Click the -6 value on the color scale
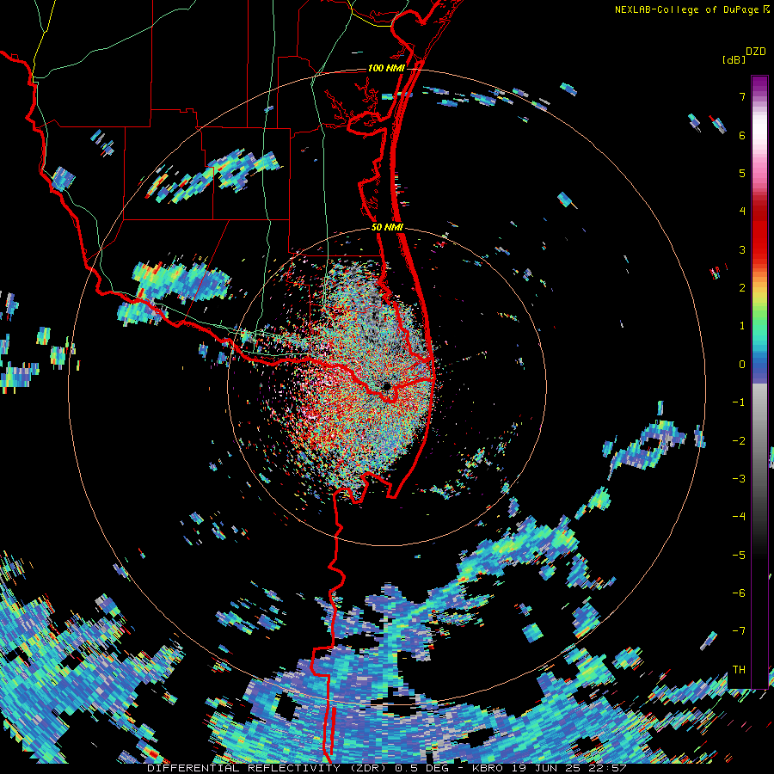 [739, 593]
